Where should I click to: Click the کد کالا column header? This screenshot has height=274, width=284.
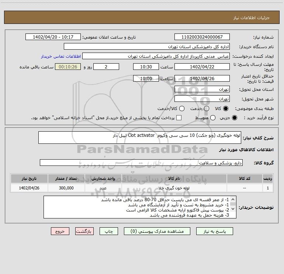tap(245, 178)
